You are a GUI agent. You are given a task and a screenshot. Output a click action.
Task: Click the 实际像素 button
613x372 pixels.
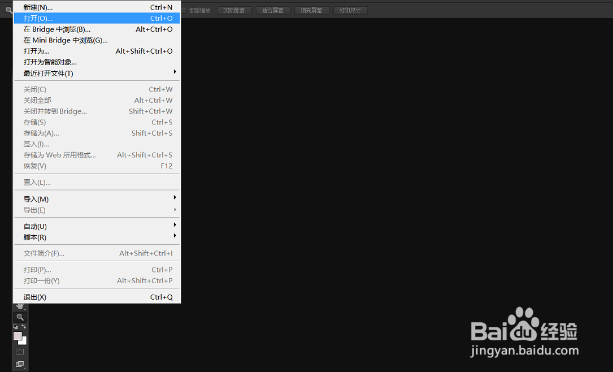[x=234, y=11]
